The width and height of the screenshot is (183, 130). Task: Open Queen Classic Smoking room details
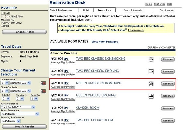coord(96,95)
